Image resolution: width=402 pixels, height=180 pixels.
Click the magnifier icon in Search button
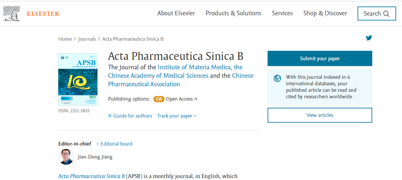coord(386,14)
